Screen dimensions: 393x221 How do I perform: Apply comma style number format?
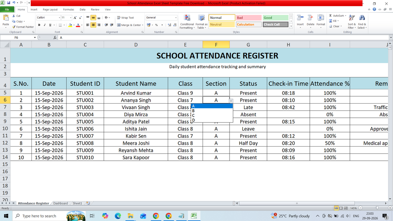click(x=162, y=25)
